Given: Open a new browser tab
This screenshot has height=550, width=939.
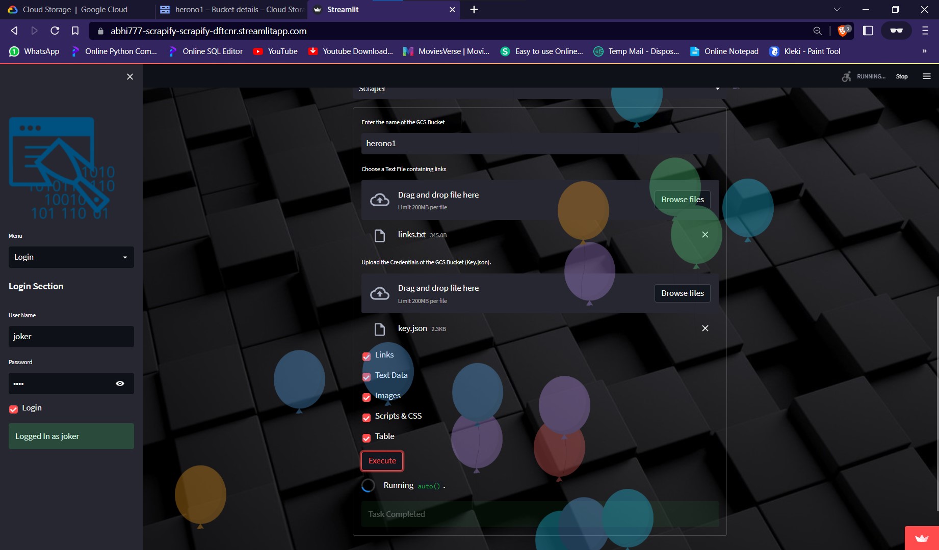Looking at the screenshot, I should point(474,10).
